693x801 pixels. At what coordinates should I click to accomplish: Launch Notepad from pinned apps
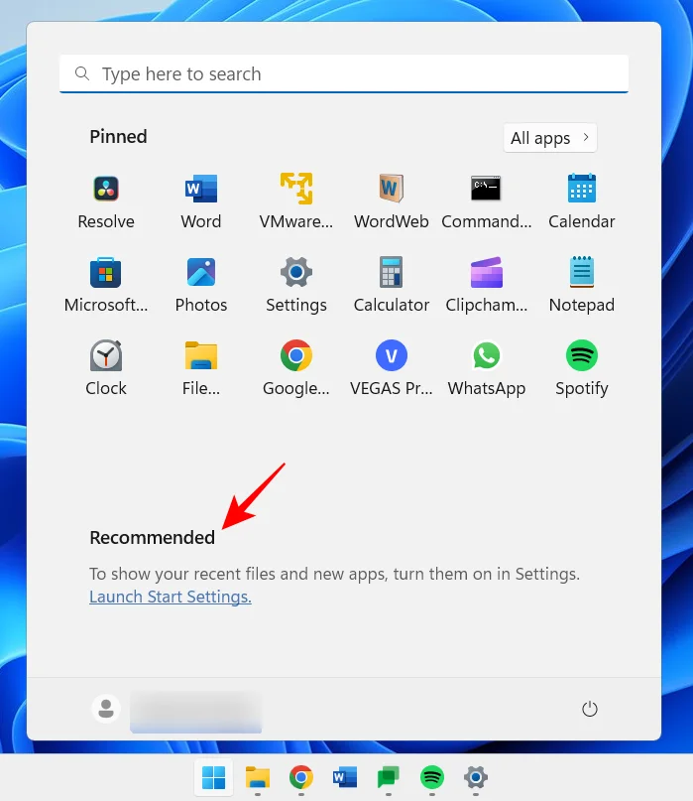(582, 286)
